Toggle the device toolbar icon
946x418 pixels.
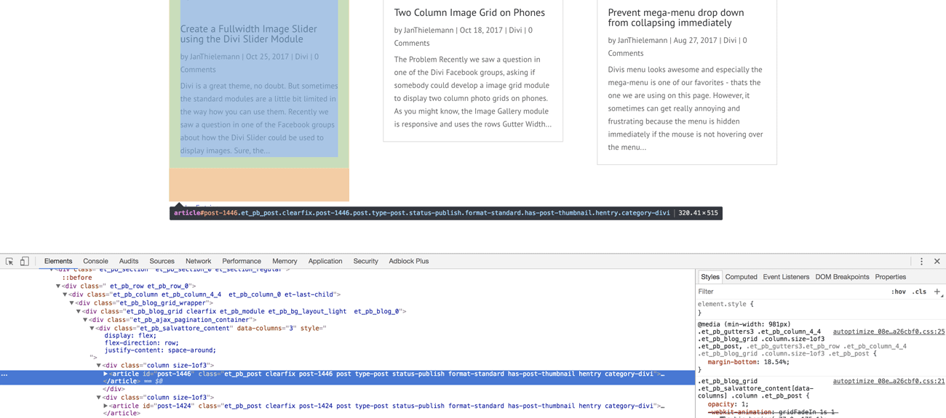click(x=25, y=262)
